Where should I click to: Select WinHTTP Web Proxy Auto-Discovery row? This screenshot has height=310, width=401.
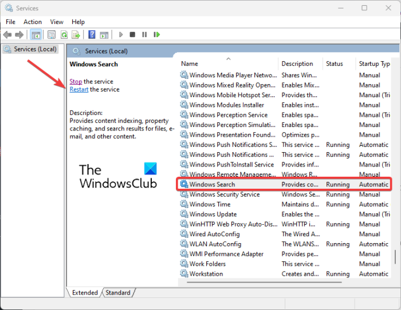[285, 224]
